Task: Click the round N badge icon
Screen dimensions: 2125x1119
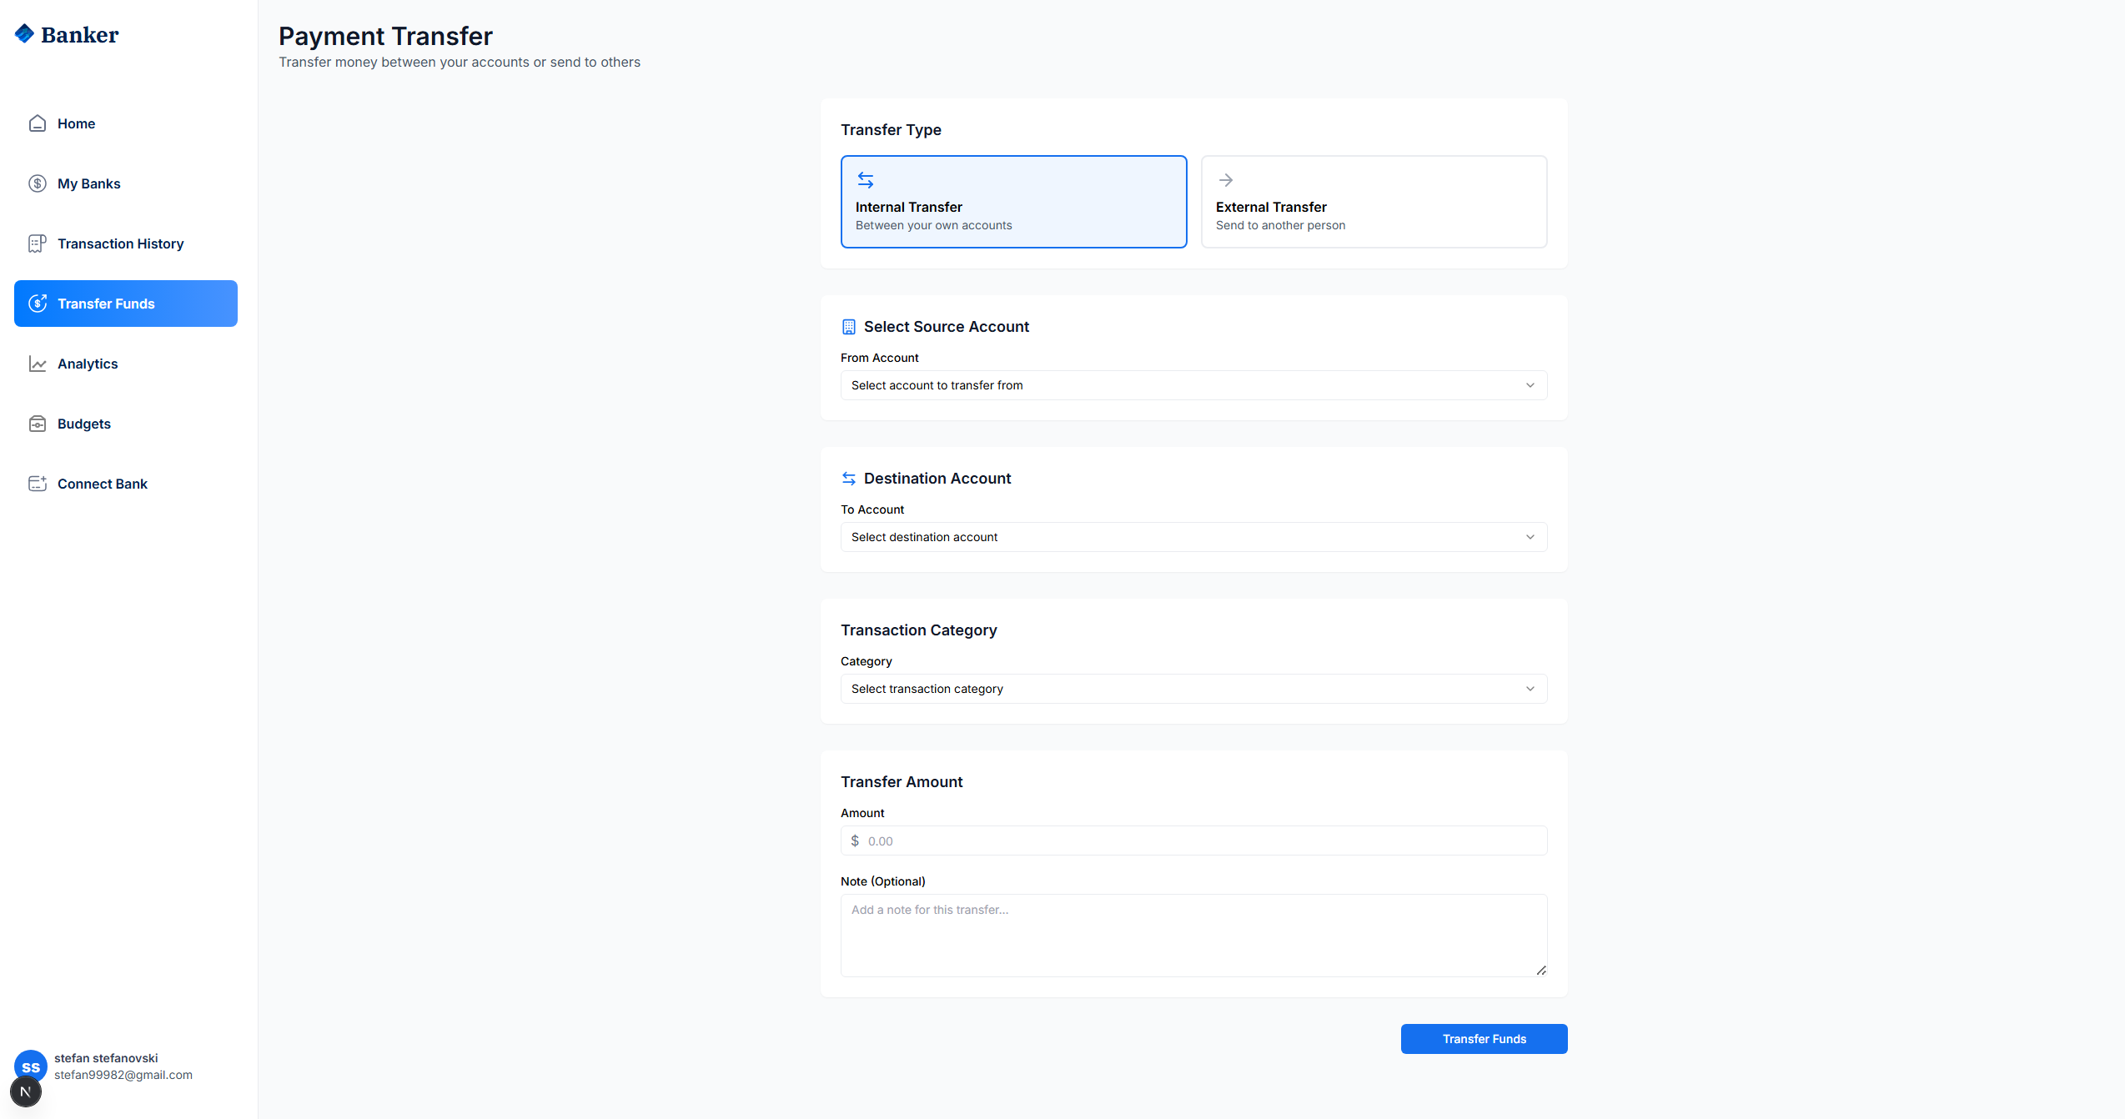Action: click(26, 1091)
